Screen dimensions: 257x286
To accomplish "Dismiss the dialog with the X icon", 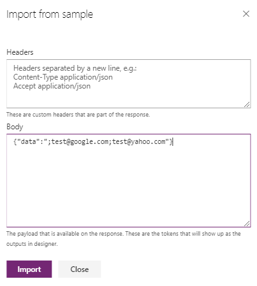I will [246, 14].
